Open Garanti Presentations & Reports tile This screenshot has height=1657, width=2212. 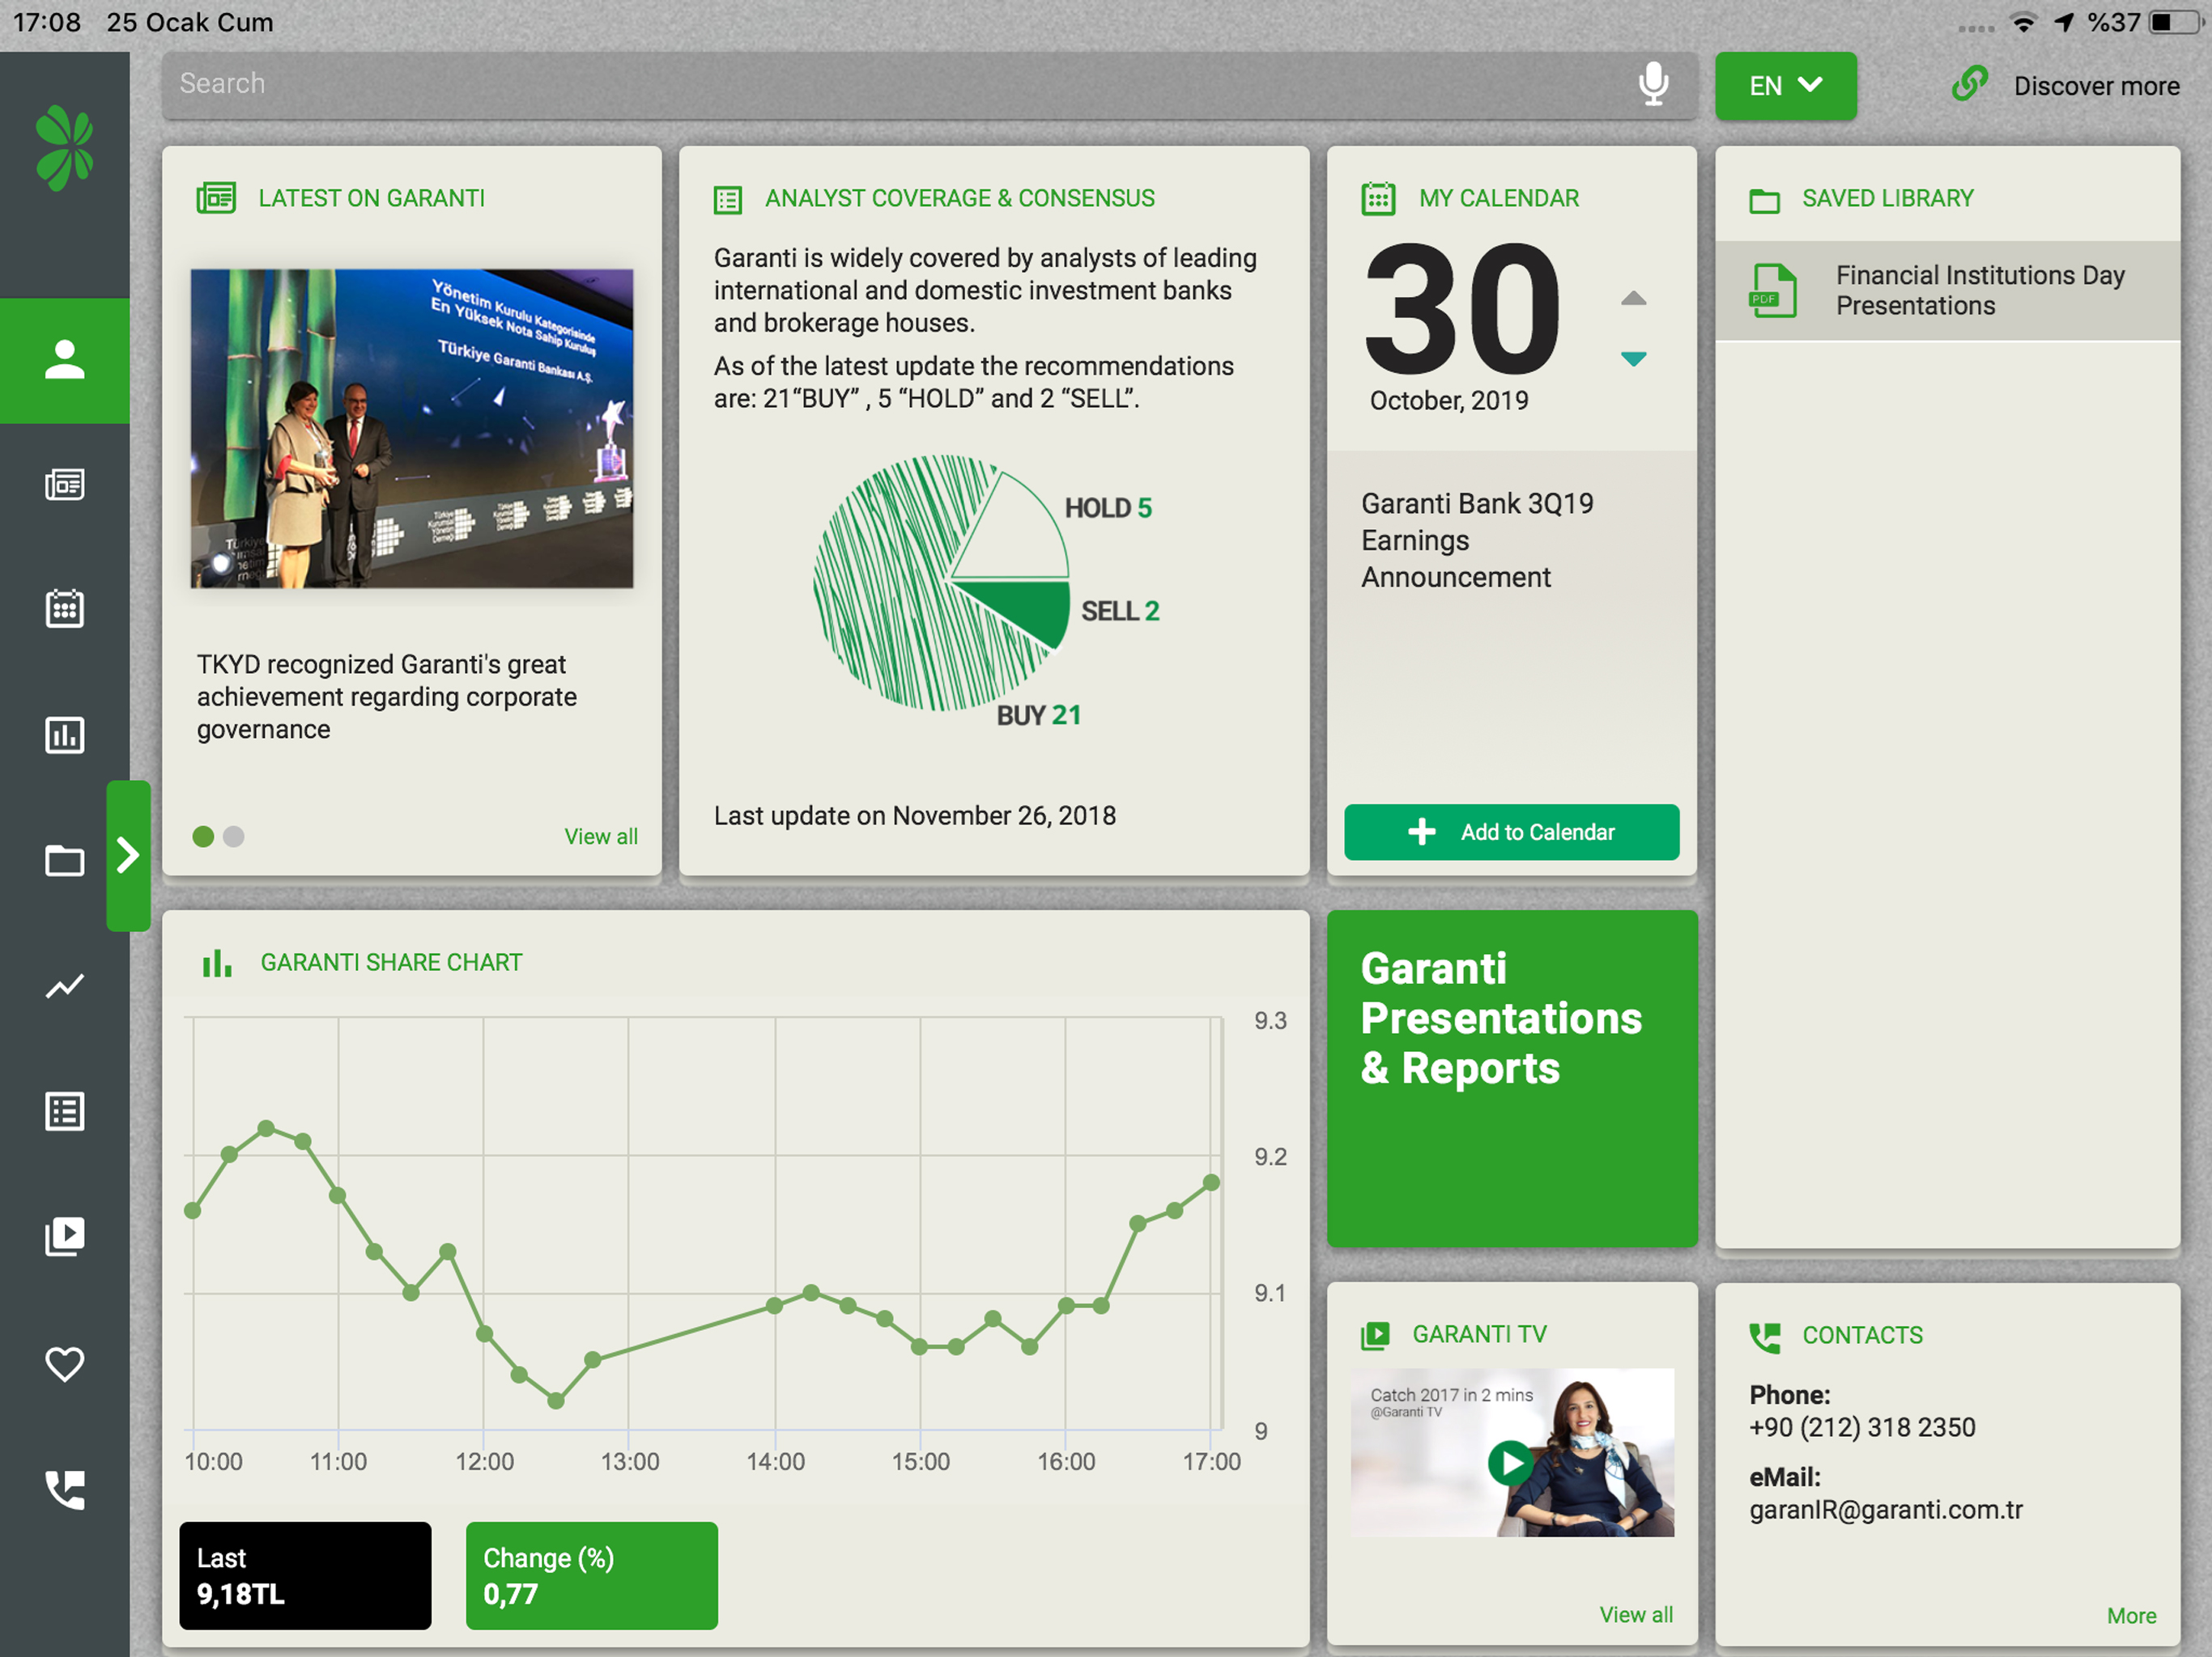(1512, 1079)
